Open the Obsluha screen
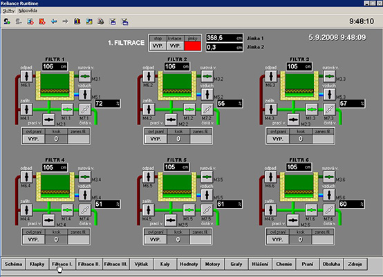Viewport: 383px width, 277px height. coord(331,264)
